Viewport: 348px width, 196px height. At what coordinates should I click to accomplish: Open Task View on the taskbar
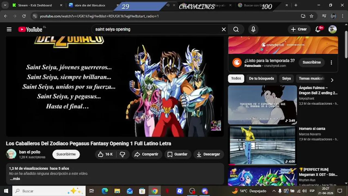[92, 191]
